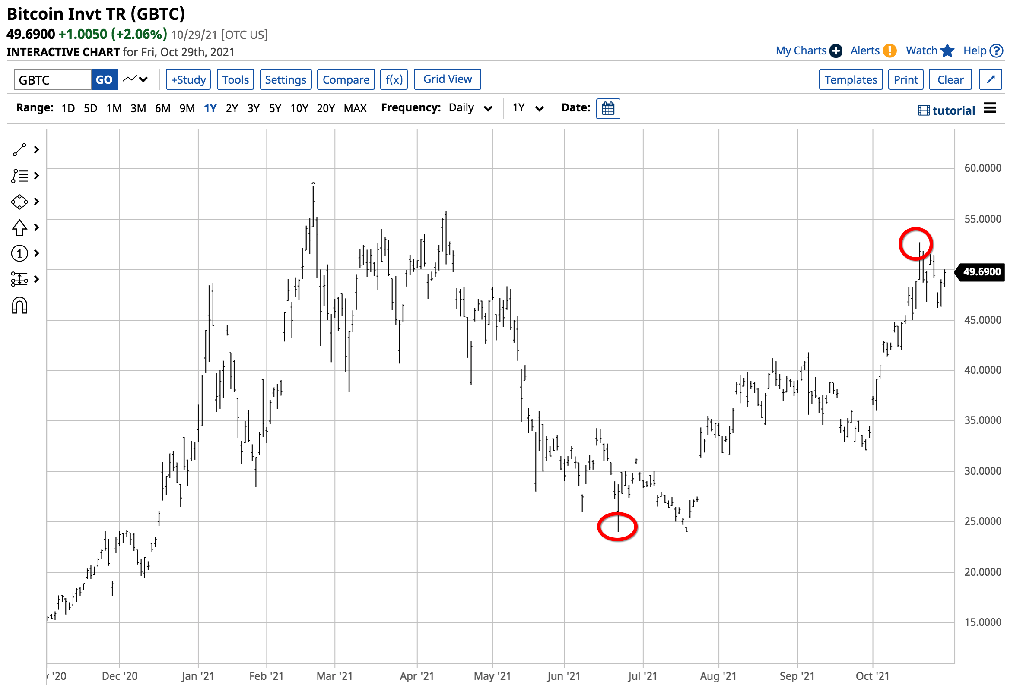Viewport: 1023px width, 688px height.
Task: Select the up arrow marker tool
Action: (x=19, y=228)
